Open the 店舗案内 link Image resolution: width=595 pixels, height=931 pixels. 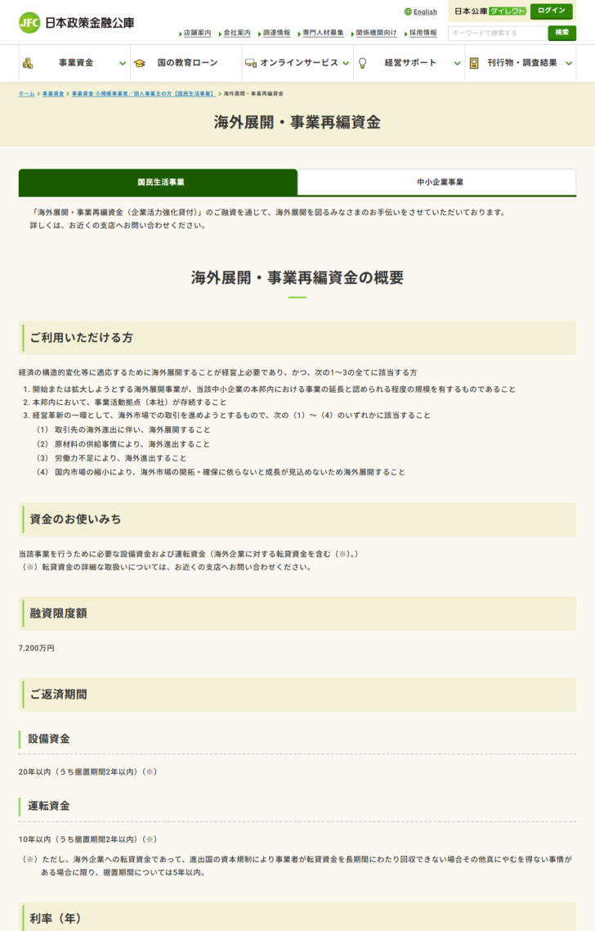tap(197, 34)
